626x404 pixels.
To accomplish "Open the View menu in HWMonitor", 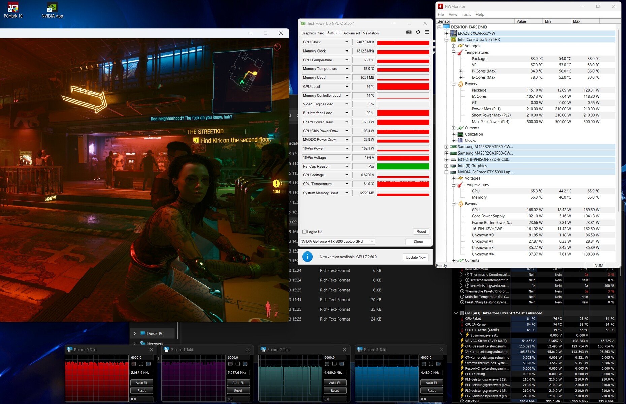I will (453, 15).
